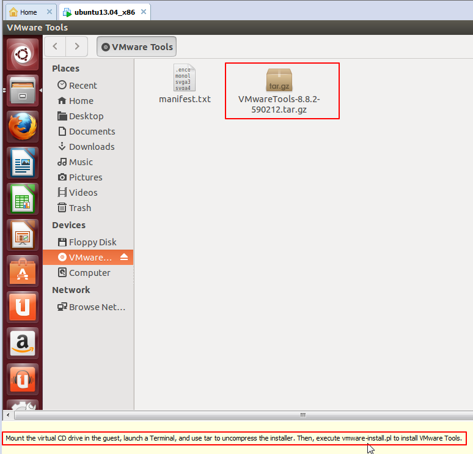Viewport: 473px width, 454px height.
Task: Launch Firefox from the dock
Action: coord(23,127)
